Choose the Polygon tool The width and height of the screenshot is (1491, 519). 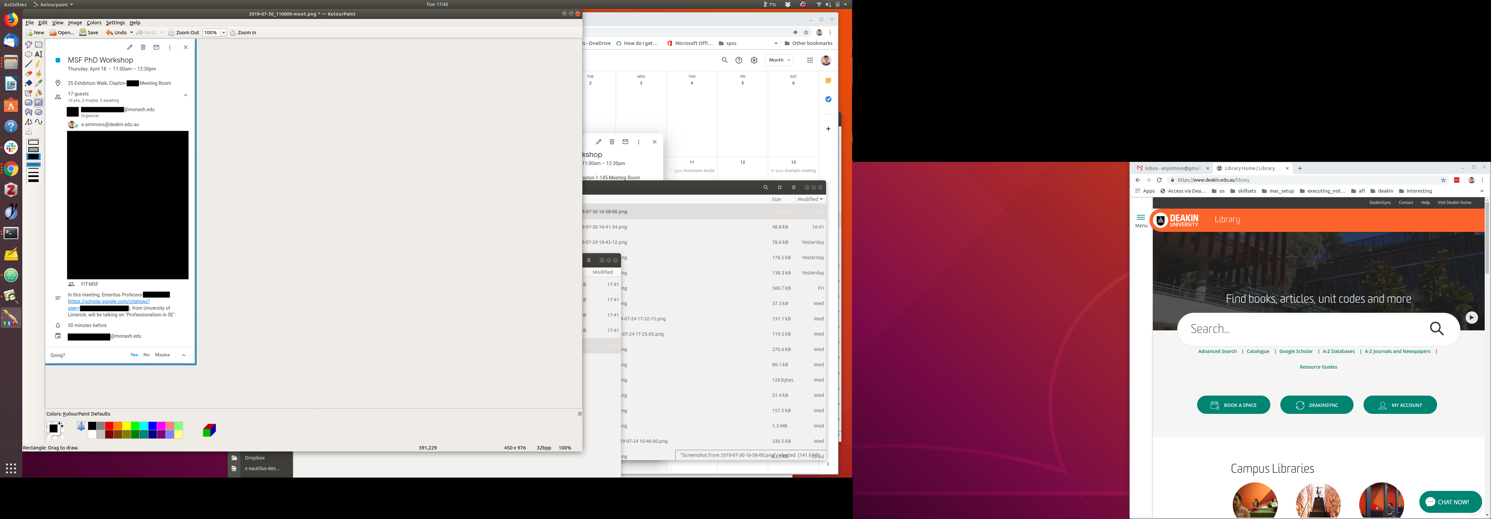(x=28, y=112)
